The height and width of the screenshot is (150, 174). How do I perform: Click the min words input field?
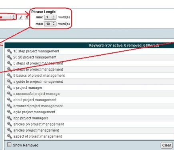[48, 17]
